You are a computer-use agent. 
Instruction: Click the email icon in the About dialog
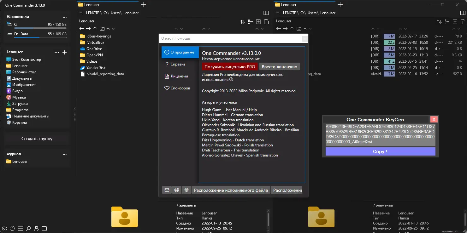[167, 190]
